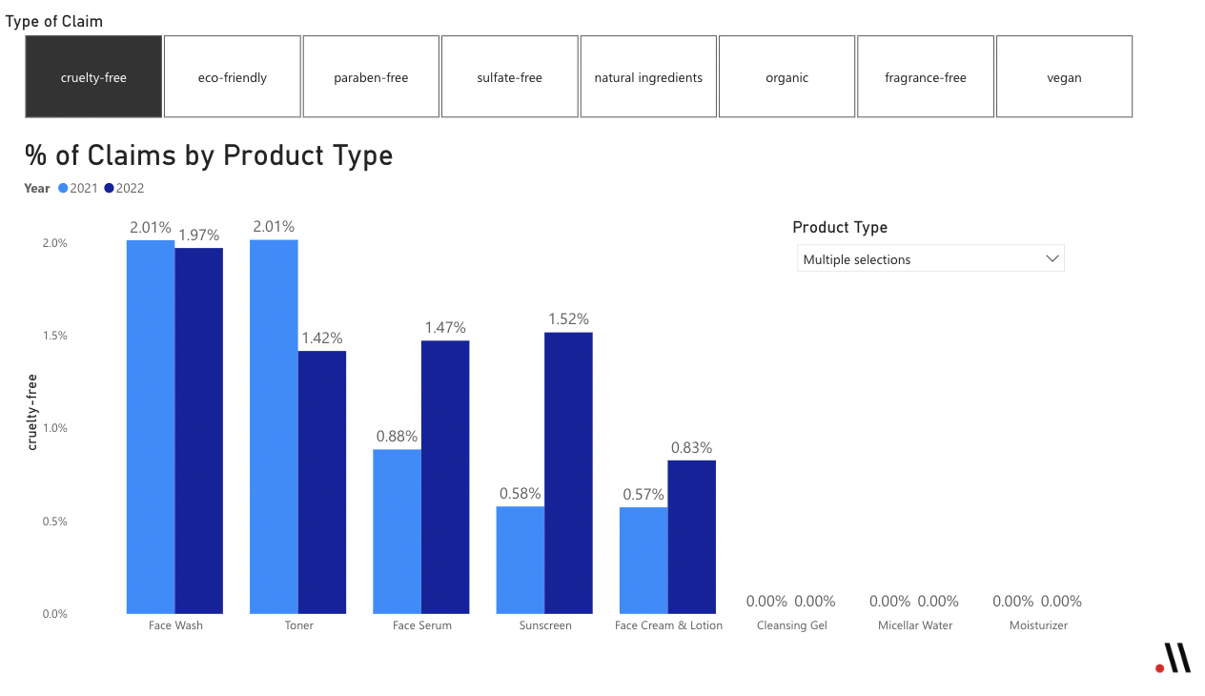The width and height of the screenshot is (1205, 696).
Task: Click the Micellar Water axis label
Action: pos(915,625)
